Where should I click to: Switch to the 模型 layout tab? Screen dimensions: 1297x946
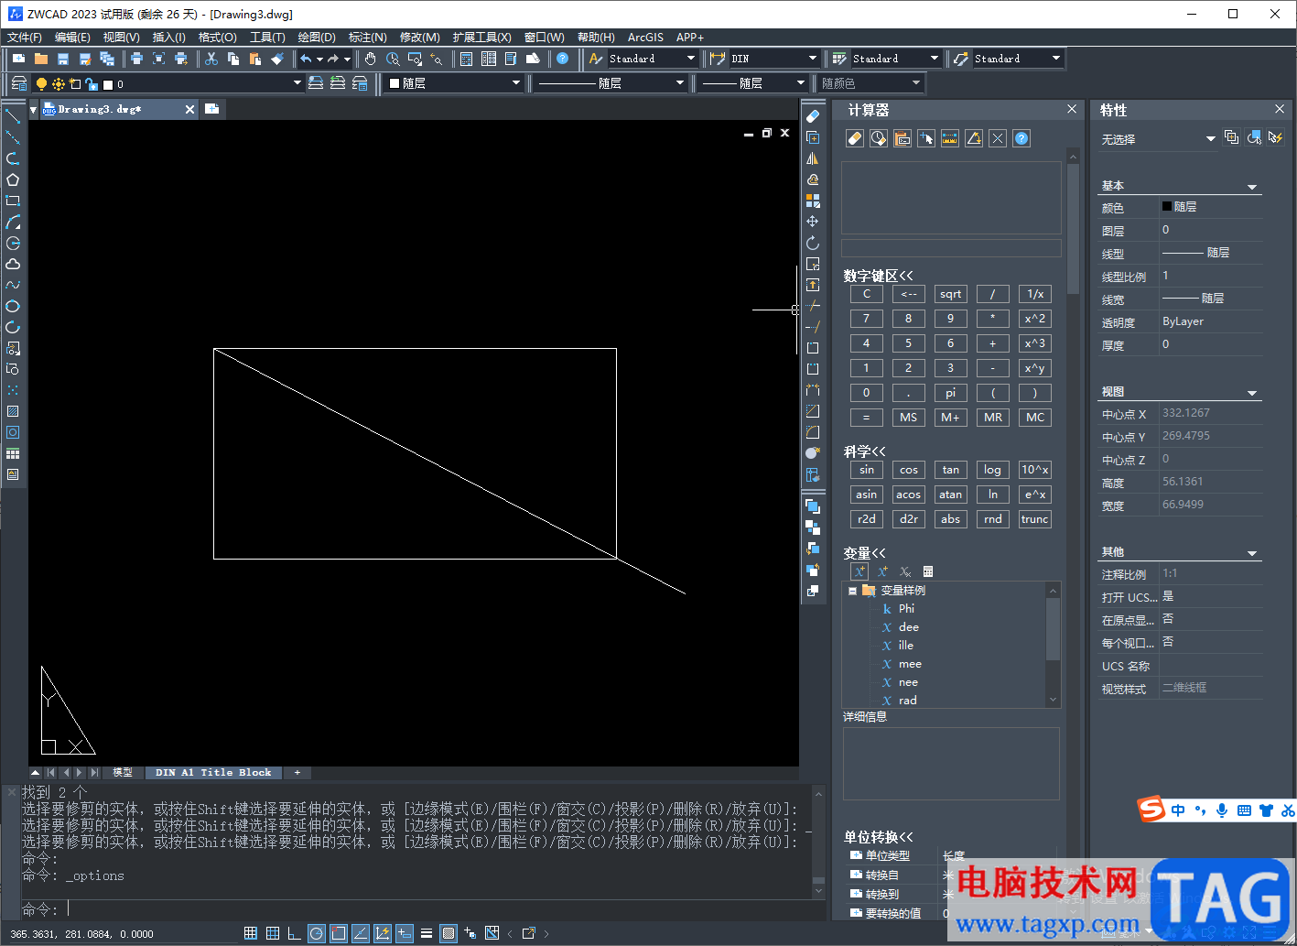click(x=123, y=772)
